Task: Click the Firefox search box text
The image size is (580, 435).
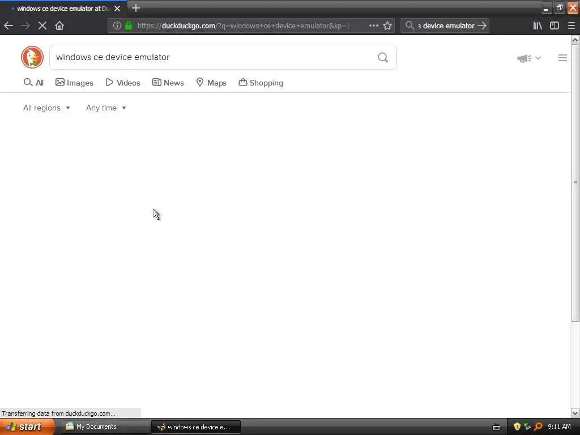Action: (x=446, y=25)
